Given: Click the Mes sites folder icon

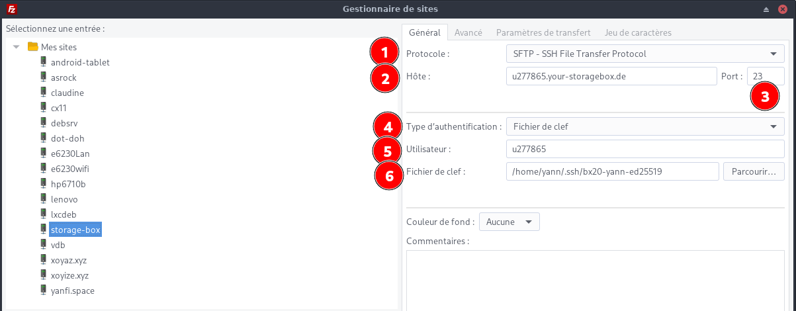Looking at the screenshot, I should coord(32,47).
